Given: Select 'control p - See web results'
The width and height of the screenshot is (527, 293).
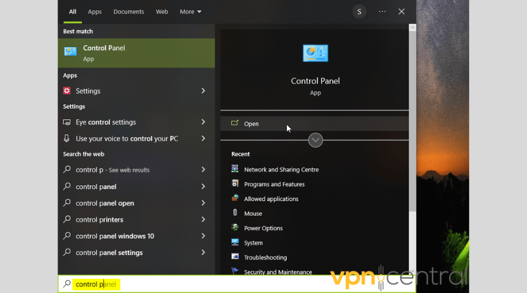Looking at the screenshot, I should pyautogui.click(x=112, y=170).
